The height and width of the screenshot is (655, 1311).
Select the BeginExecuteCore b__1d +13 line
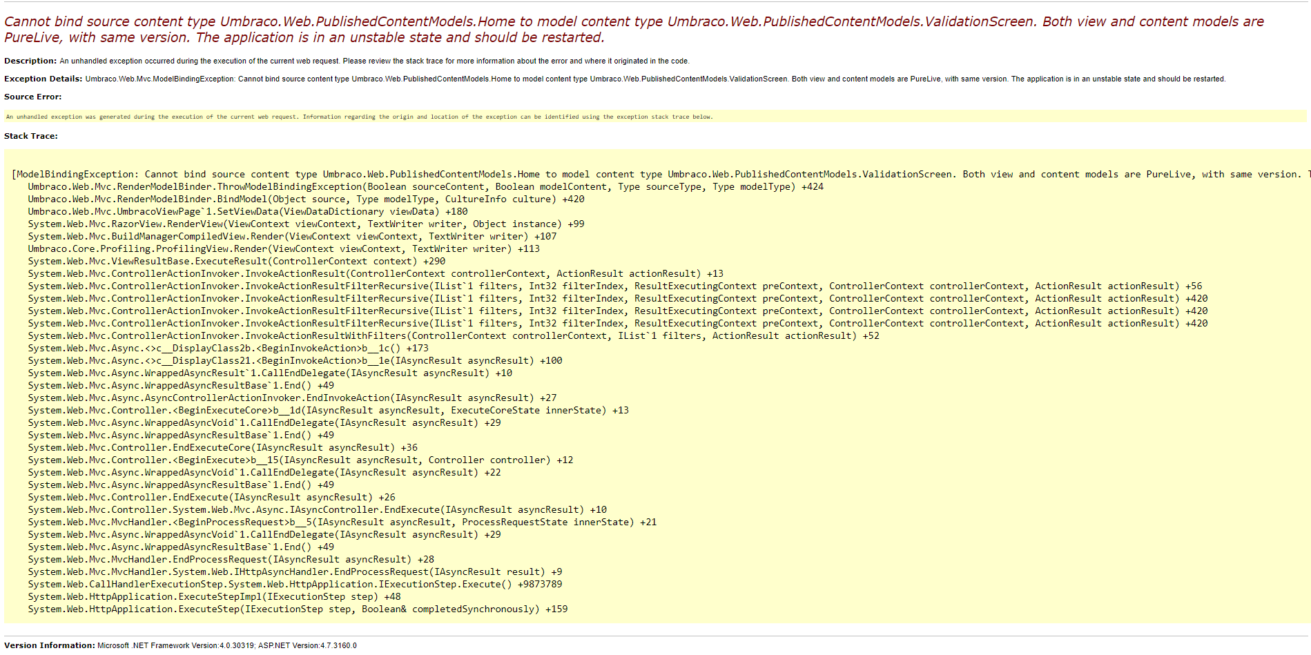[328, 411]
